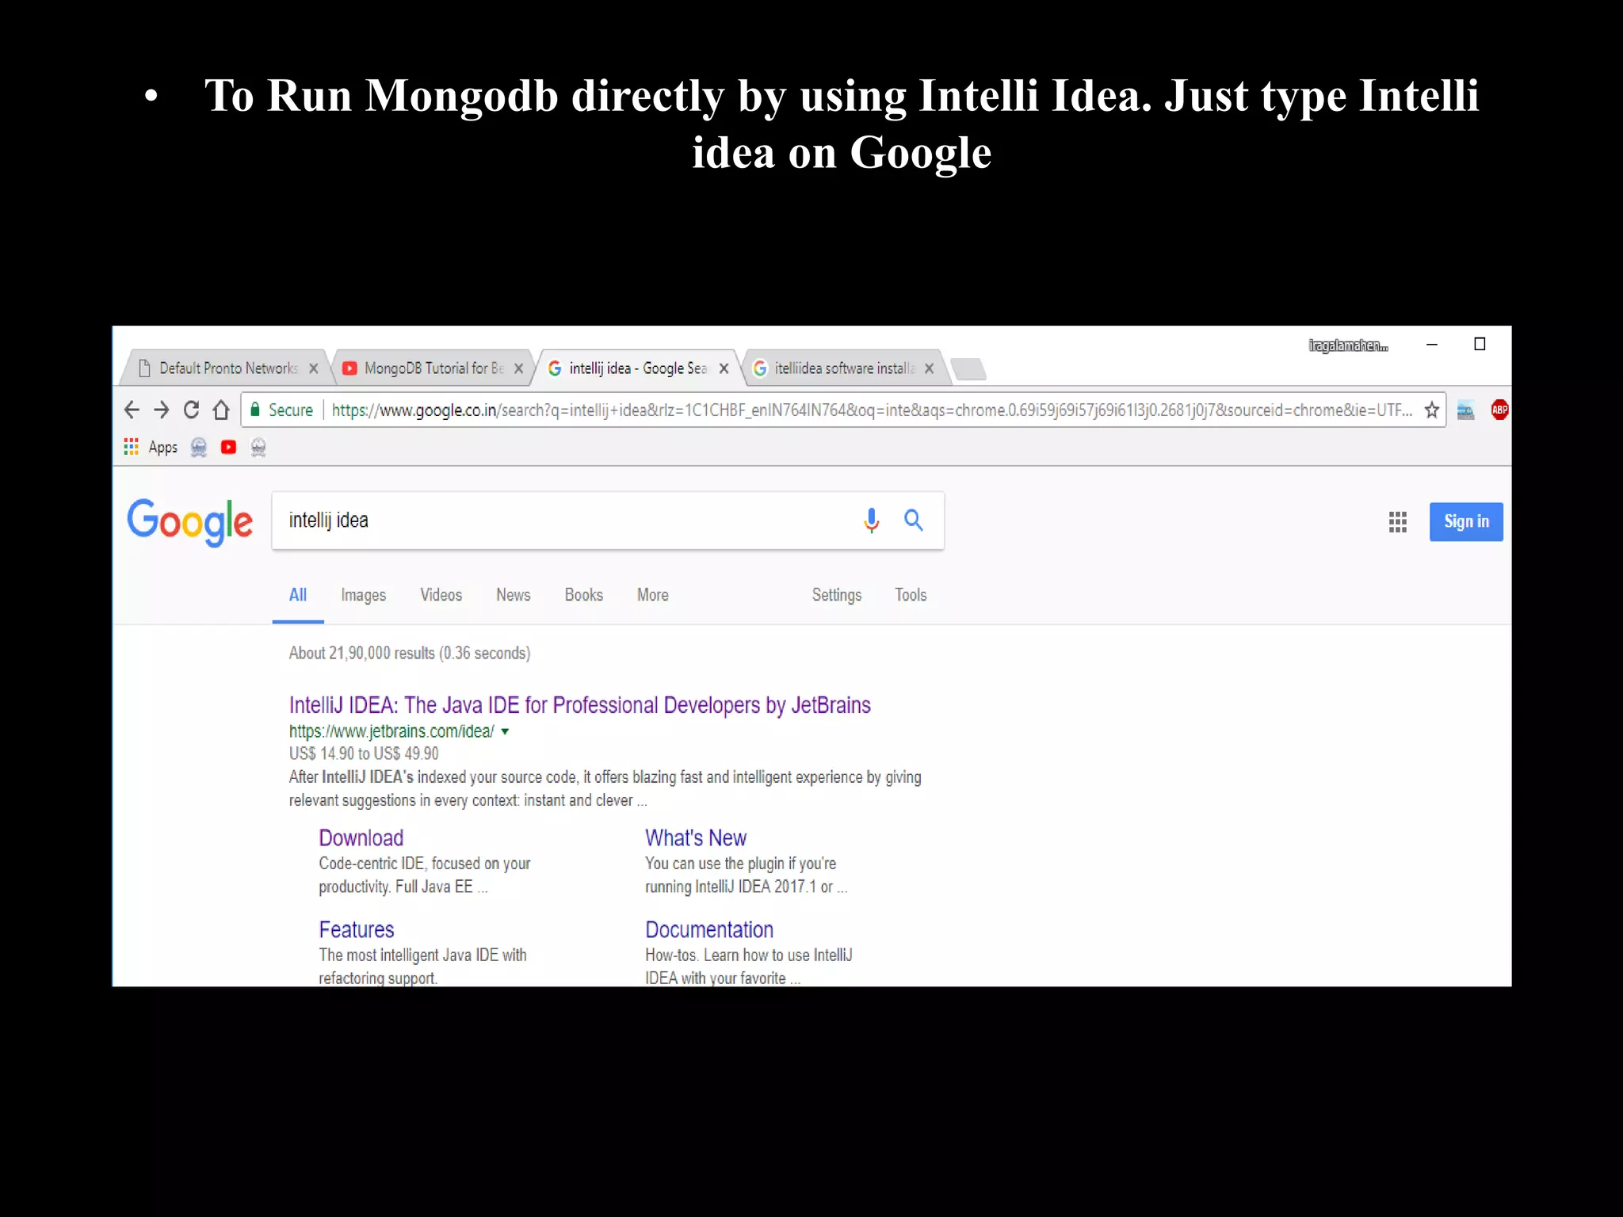Open search Tools options
Image resolution: width=1623 pixels, height=1217 pixels.
[x=911, y=595]
